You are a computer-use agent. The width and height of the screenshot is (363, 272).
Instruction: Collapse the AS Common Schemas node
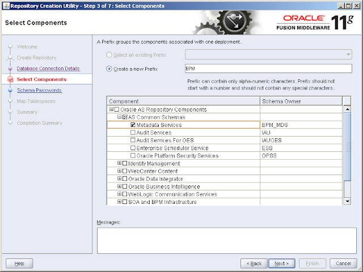[x=120, y=117]
